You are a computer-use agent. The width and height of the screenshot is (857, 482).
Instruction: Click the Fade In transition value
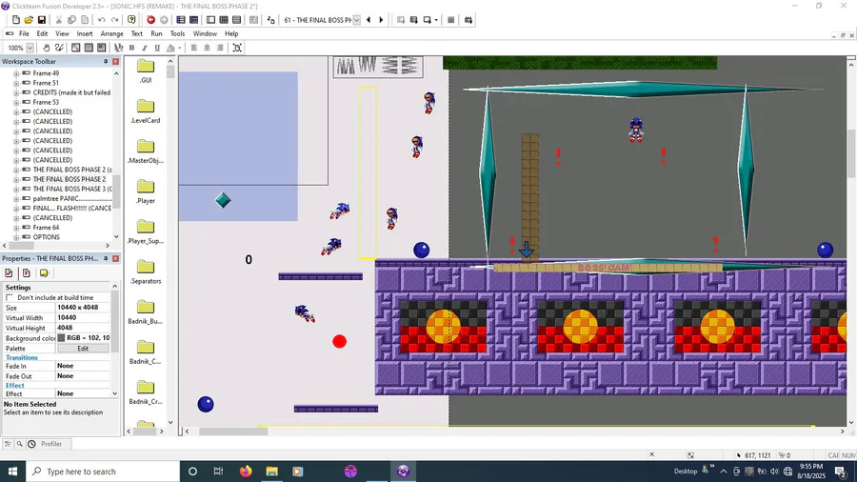pos(83,366)
